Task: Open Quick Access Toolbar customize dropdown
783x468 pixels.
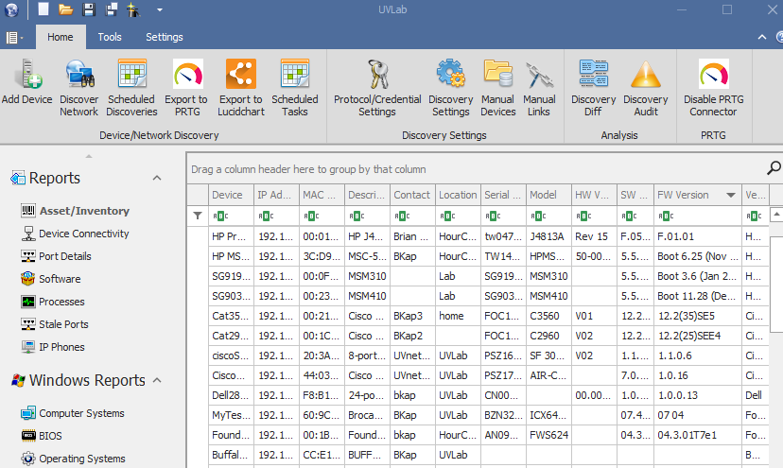Action: tap(159, 9)
